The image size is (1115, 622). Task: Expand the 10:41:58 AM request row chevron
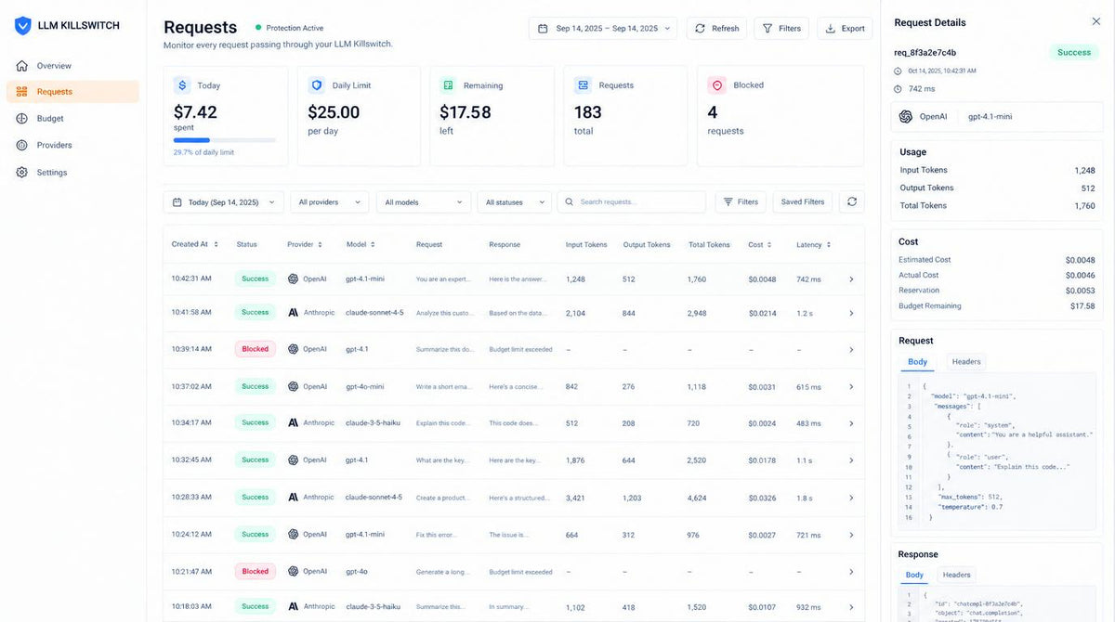point(851,313)
